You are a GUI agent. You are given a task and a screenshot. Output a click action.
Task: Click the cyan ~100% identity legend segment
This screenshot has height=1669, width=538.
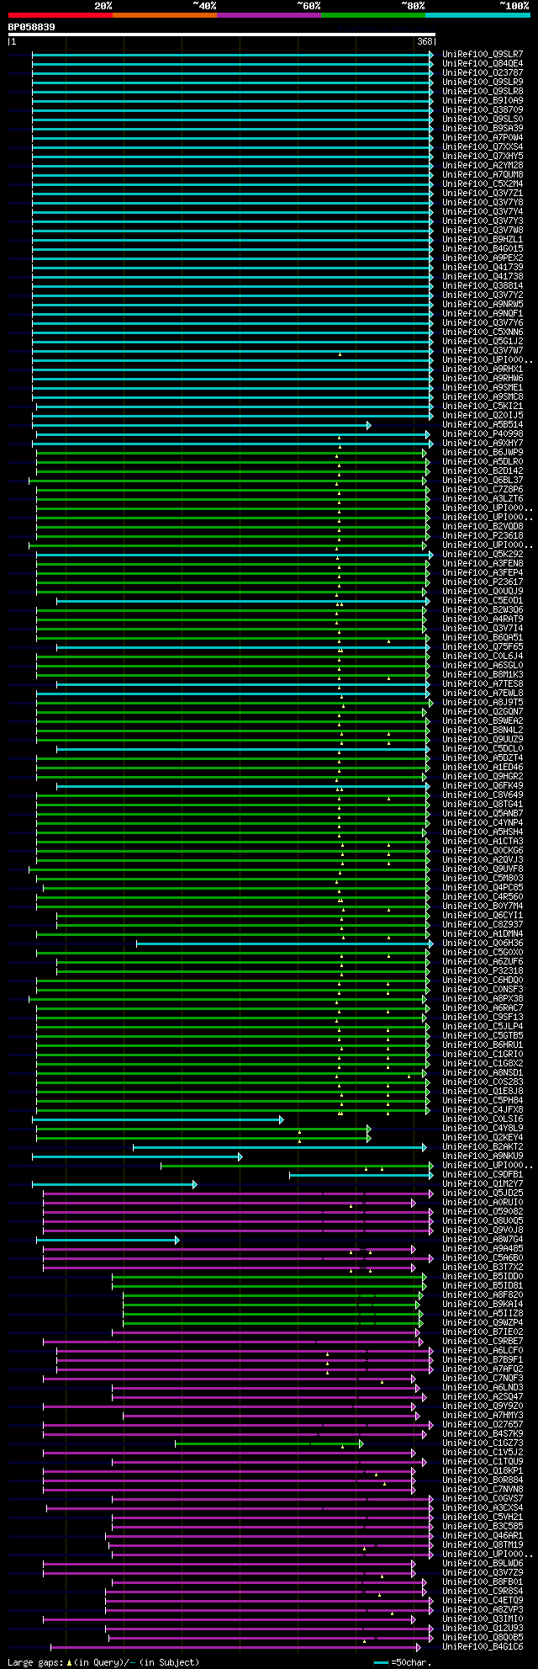[477, 15]
